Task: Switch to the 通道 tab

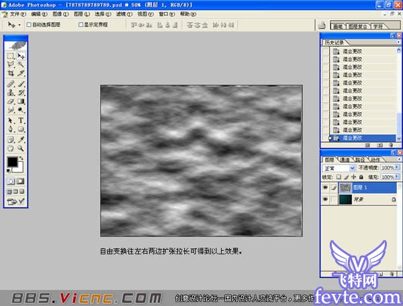Action: (345, 160)
